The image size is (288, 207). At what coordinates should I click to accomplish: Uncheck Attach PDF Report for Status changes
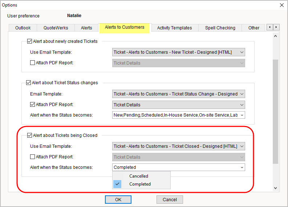tap(33, 105)
